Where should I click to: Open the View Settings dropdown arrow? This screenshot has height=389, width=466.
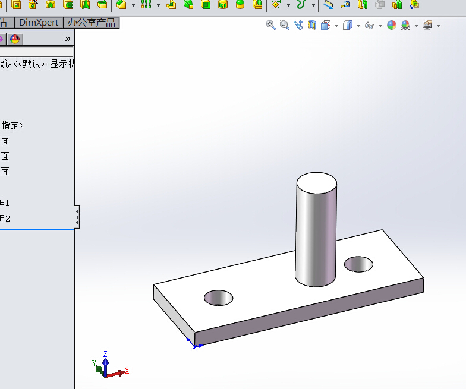point(438,26)
